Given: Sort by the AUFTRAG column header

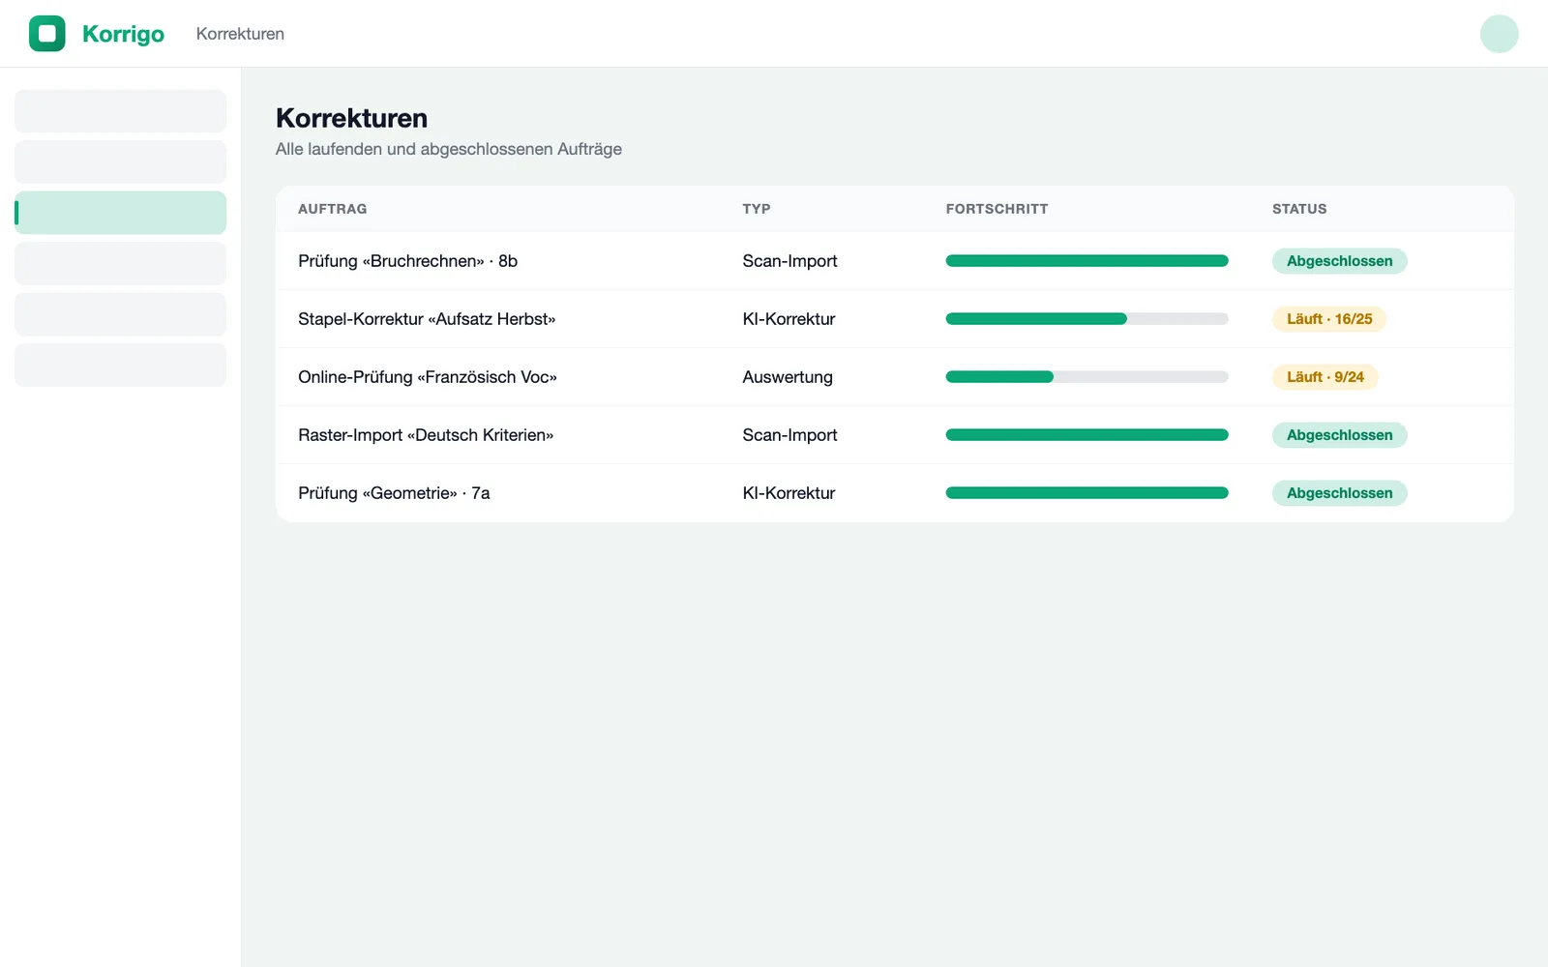Looking at the screenshot, I should click(x=332, y=209).
